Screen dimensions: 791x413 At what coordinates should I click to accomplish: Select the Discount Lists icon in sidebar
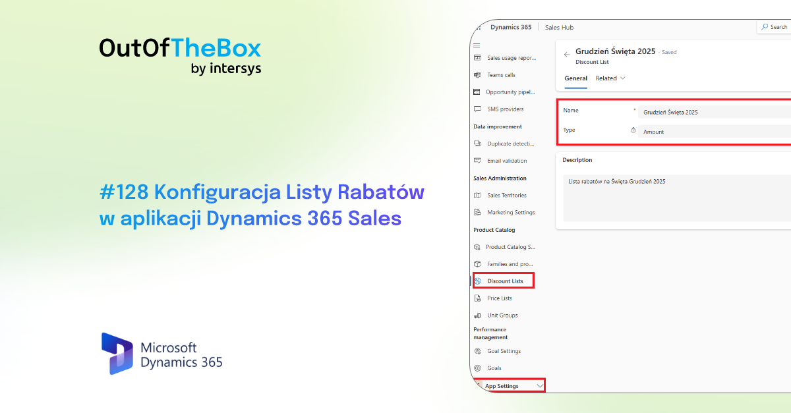click(479, 281)
